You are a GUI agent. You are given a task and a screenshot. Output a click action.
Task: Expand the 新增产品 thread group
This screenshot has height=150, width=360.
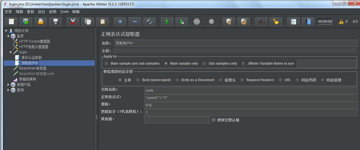point(9,84)
